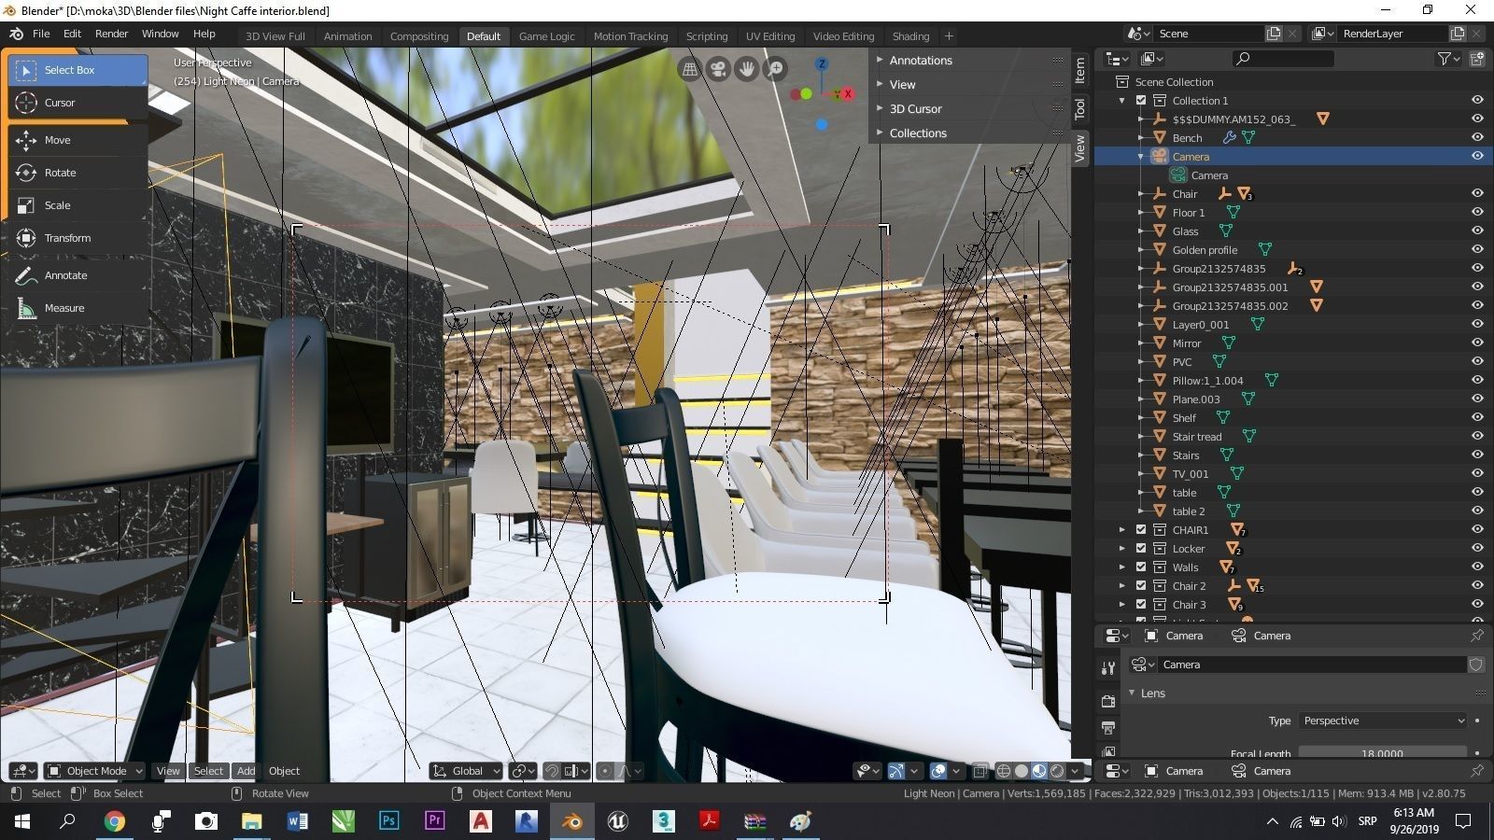1494x840 pixels.
Task: Activate the Scale tool
Action: point(78,205)
